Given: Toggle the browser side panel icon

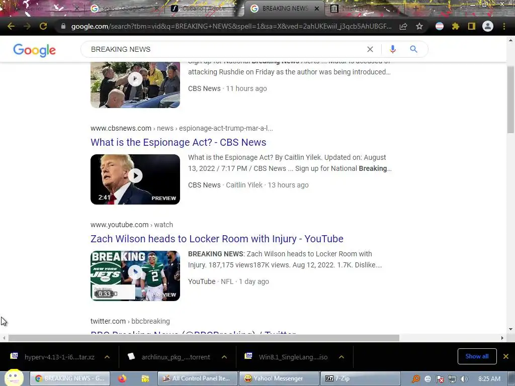Looking at the screenshot, I should click(471, 26).
